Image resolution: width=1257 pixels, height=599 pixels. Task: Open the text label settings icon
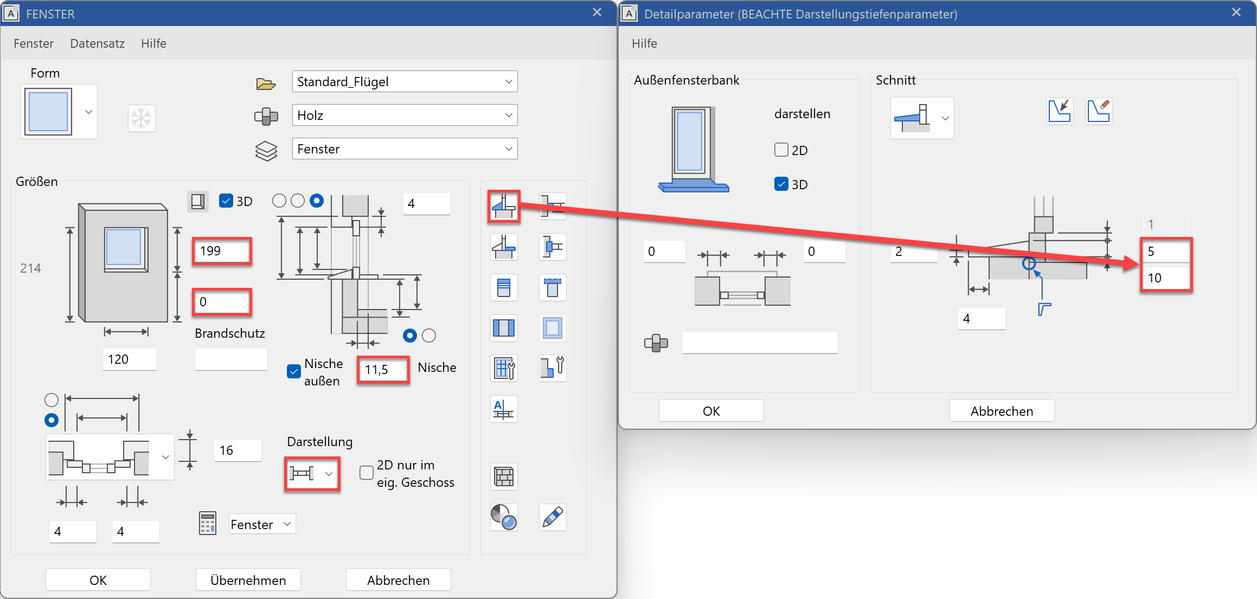click(x=504, y=409)
